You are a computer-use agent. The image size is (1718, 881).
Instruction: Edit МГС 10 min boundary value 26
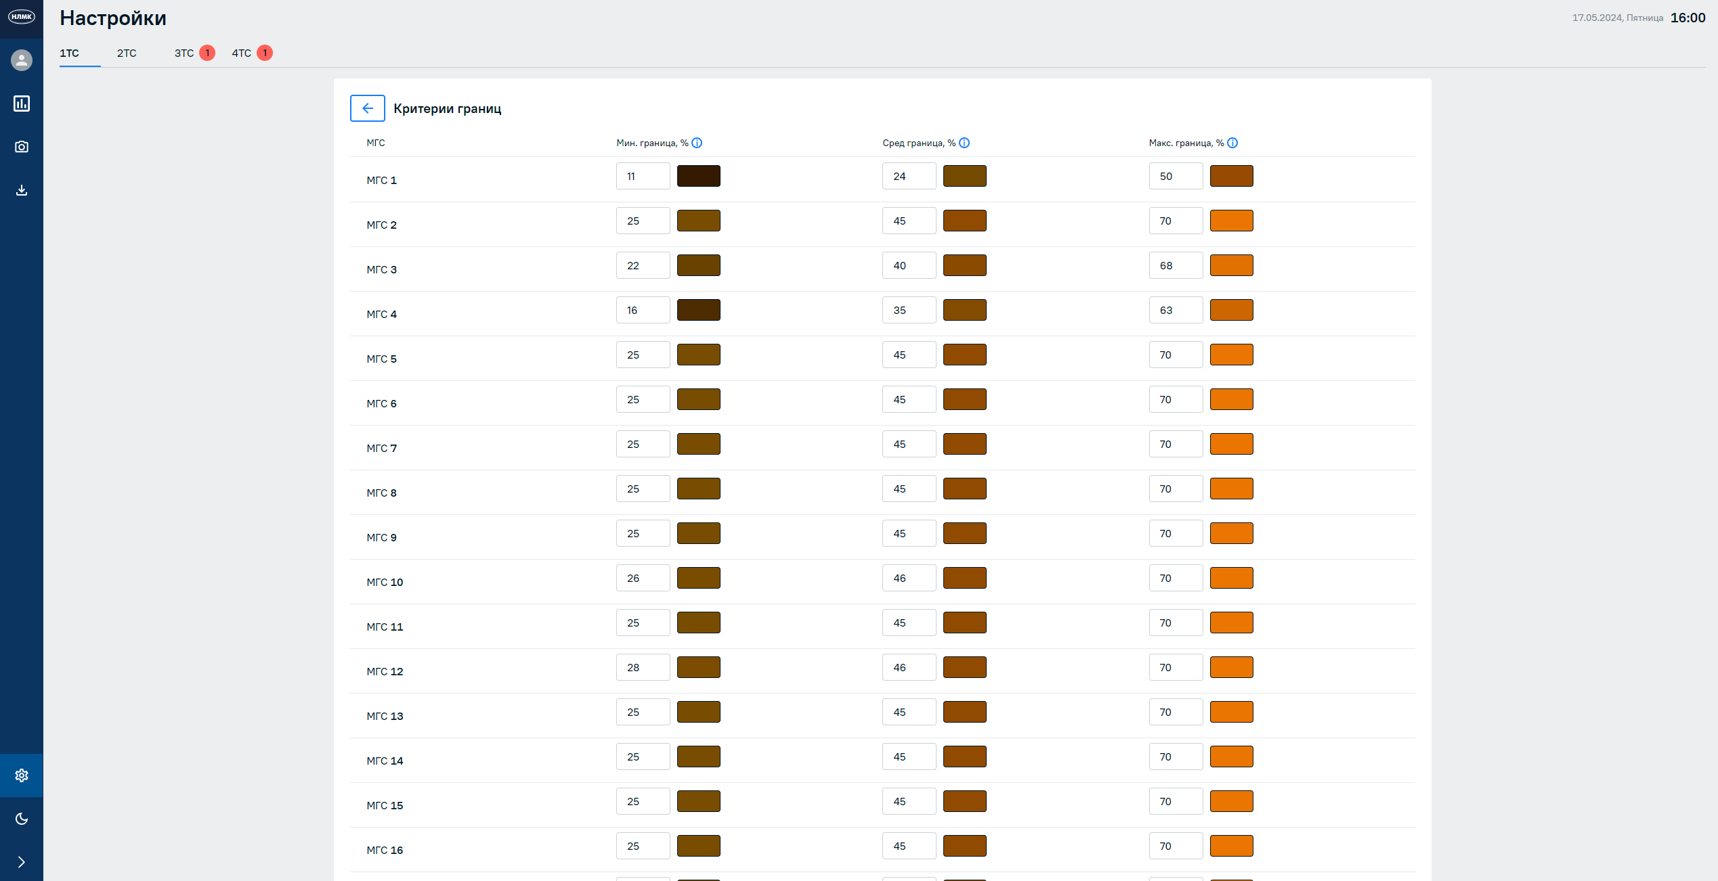(643, 578)
